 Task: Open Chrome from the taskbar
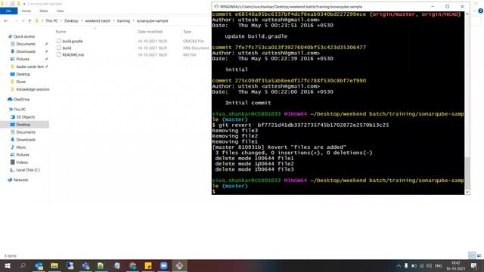(x=132, y=265)
